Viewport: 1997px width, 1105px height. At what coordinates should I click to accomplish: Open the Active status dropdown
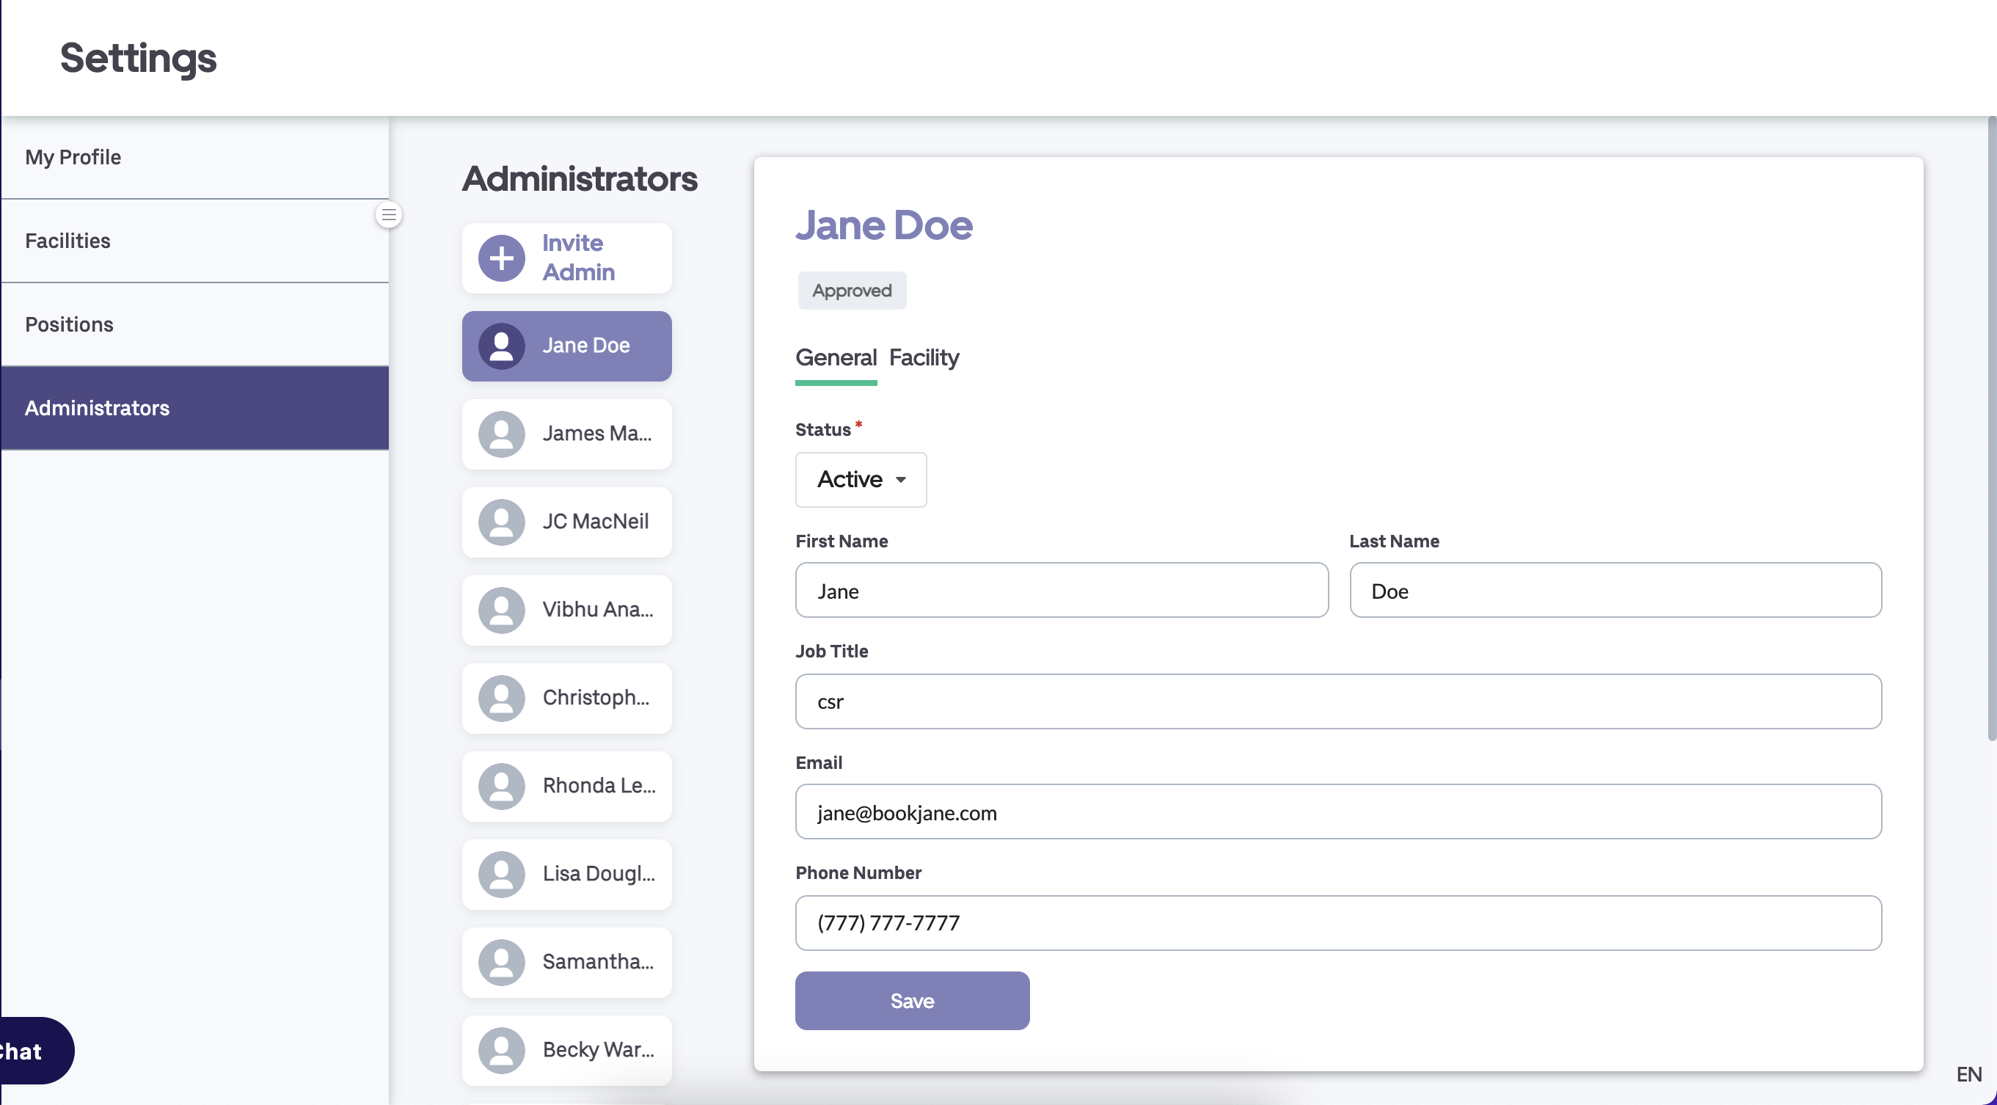point(860,480)
